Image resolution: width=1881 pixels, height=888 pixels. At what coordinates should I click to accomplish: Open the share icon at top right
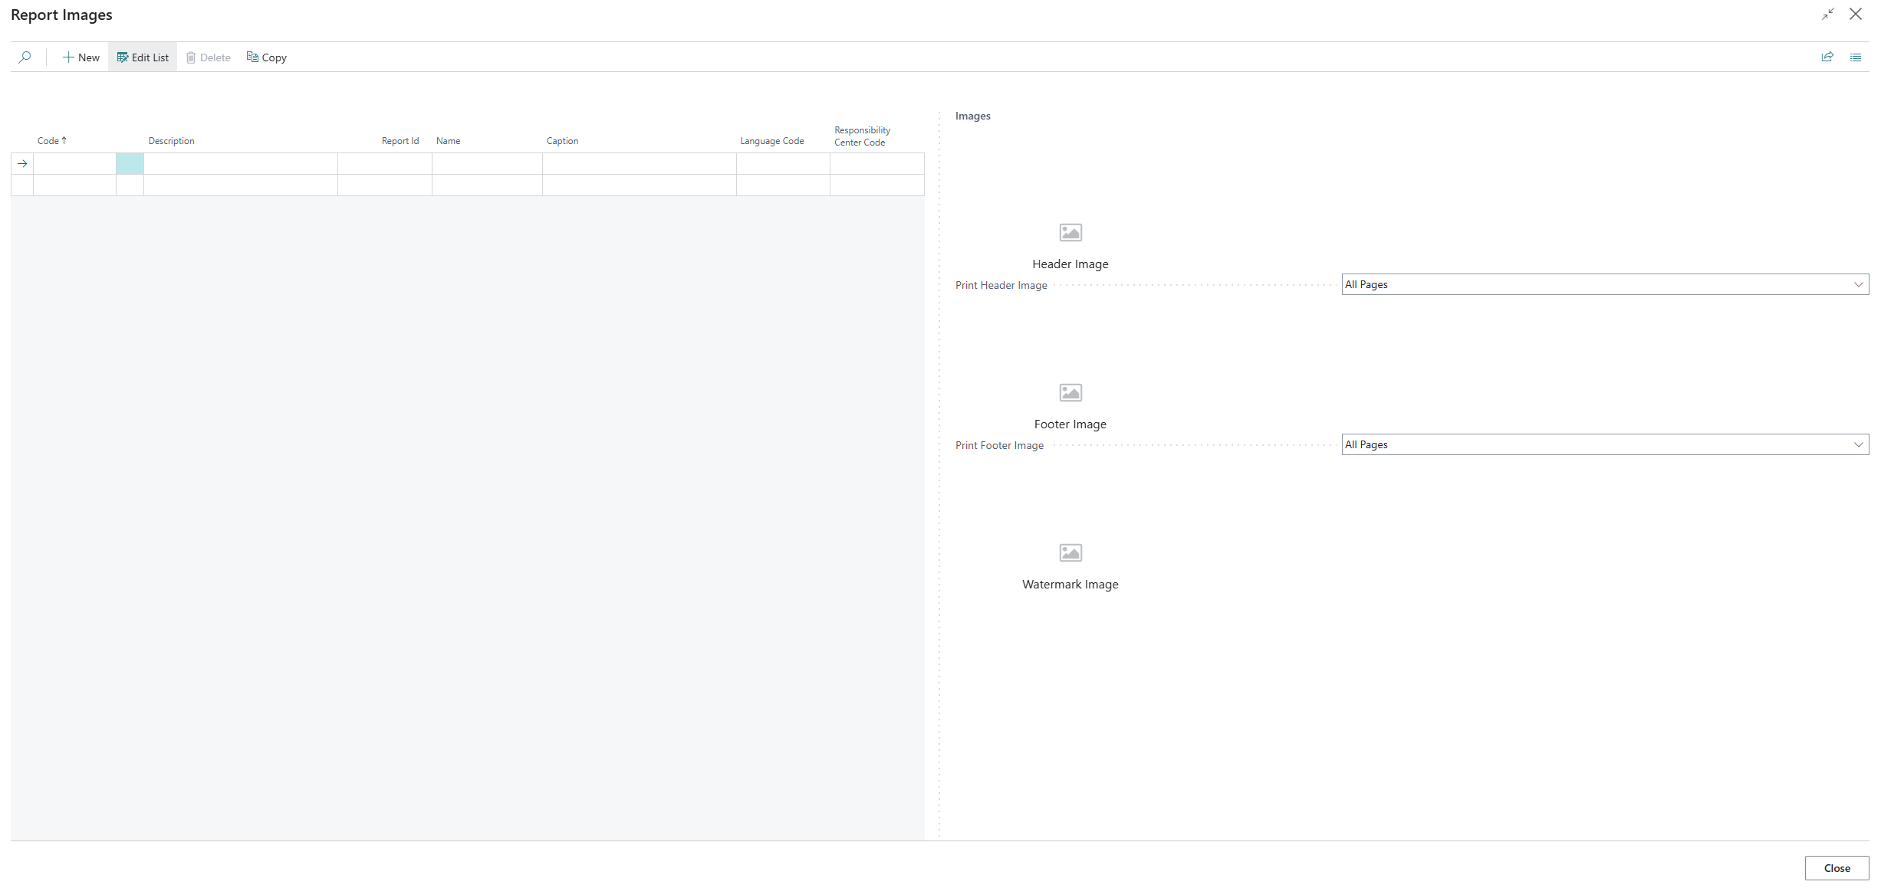pos(1827,57)
